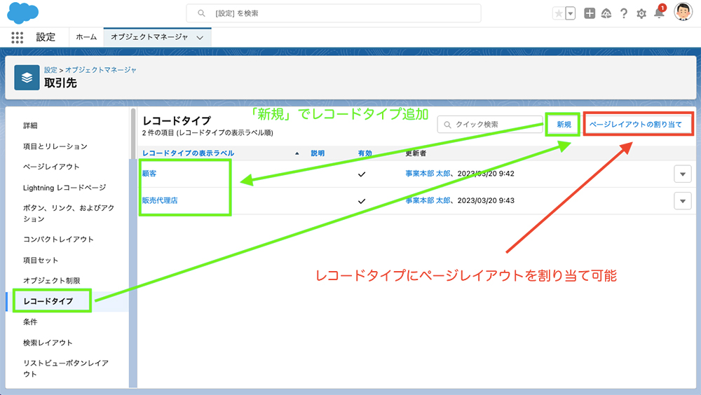
Task: Open the favorites list dropdown arrow
Action: coord(570,13)
